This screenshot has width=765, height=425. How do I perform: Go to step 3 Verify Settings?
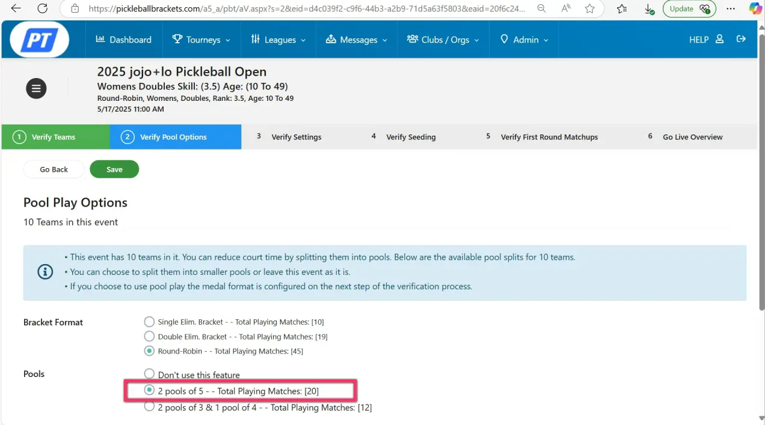pos(289,137)
